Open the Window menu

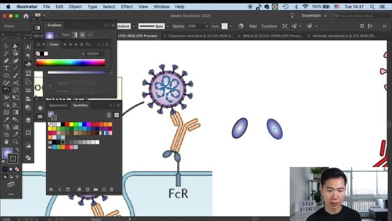coord(162,7)
